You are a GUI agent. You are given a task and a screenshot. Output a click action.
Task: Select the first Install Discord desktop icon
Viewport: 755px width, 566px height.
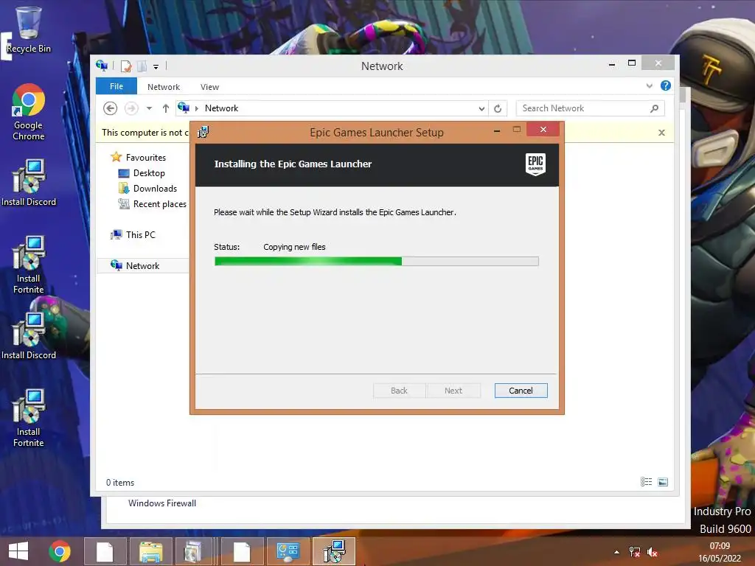(29, 183)
